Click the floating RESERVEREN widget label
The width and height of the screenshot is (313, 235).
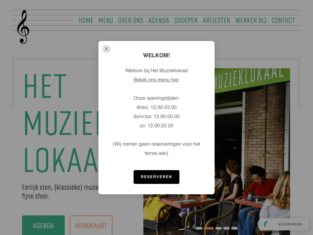pos(290,224)
